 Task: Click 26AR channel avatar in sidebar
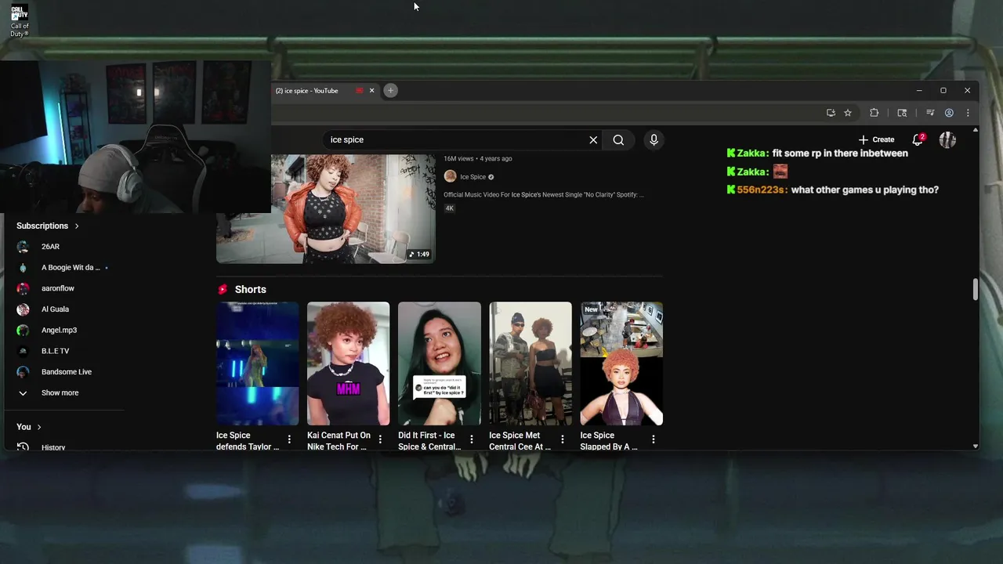23,246
